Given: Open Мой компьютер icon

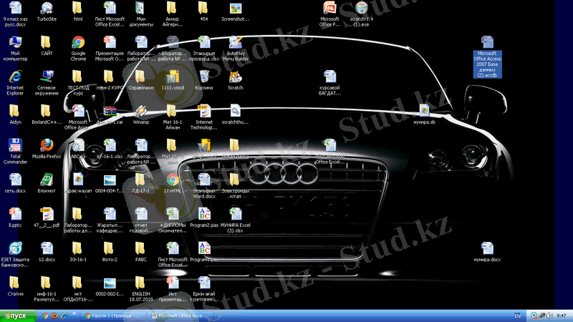Looking at the screenshot, I should (15, 42).
